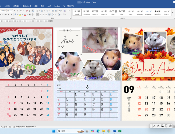Open the Asian layout text tool

pyautogui.click(x=60, y=11)
